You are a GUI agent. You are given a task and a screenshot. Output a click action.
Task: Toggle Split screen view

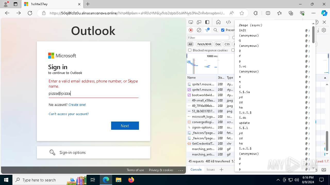[268, 13]
